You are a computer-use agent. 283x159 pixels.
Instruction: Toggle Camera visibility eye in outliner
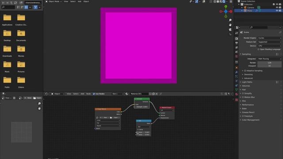click(x=277, y=8)
